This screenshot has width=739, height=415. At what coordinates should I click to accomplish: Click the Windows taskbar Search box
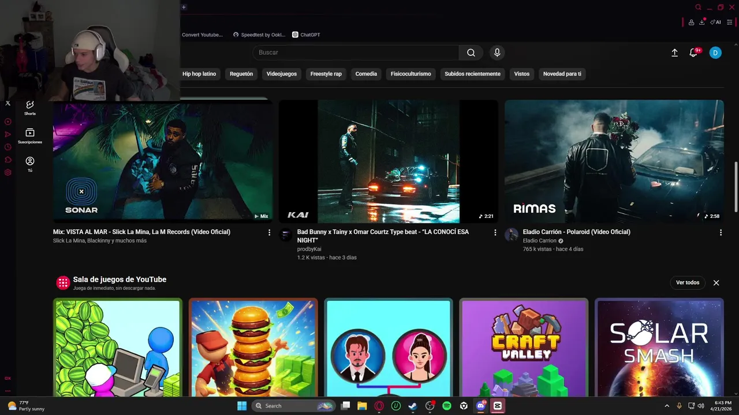293,406
